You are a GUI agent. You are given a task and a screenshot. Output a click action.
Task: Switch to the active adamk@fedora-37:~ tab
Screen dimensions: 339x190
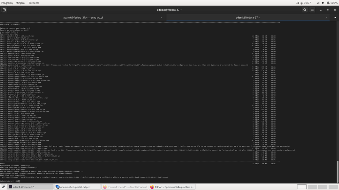tap(247, 18)
